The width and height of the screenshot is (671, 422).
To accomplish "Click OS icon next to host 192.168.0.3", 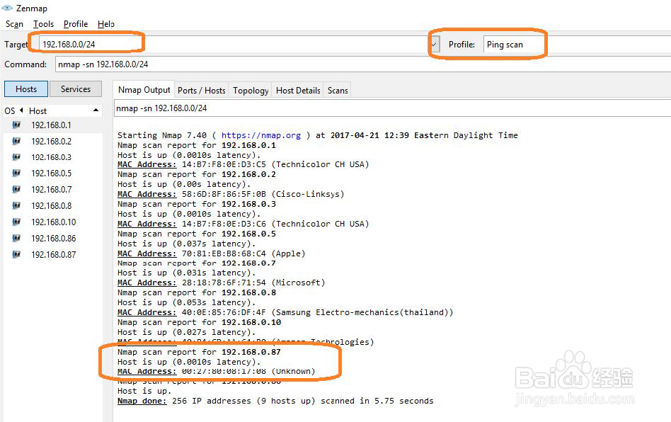I will [16, 157].
